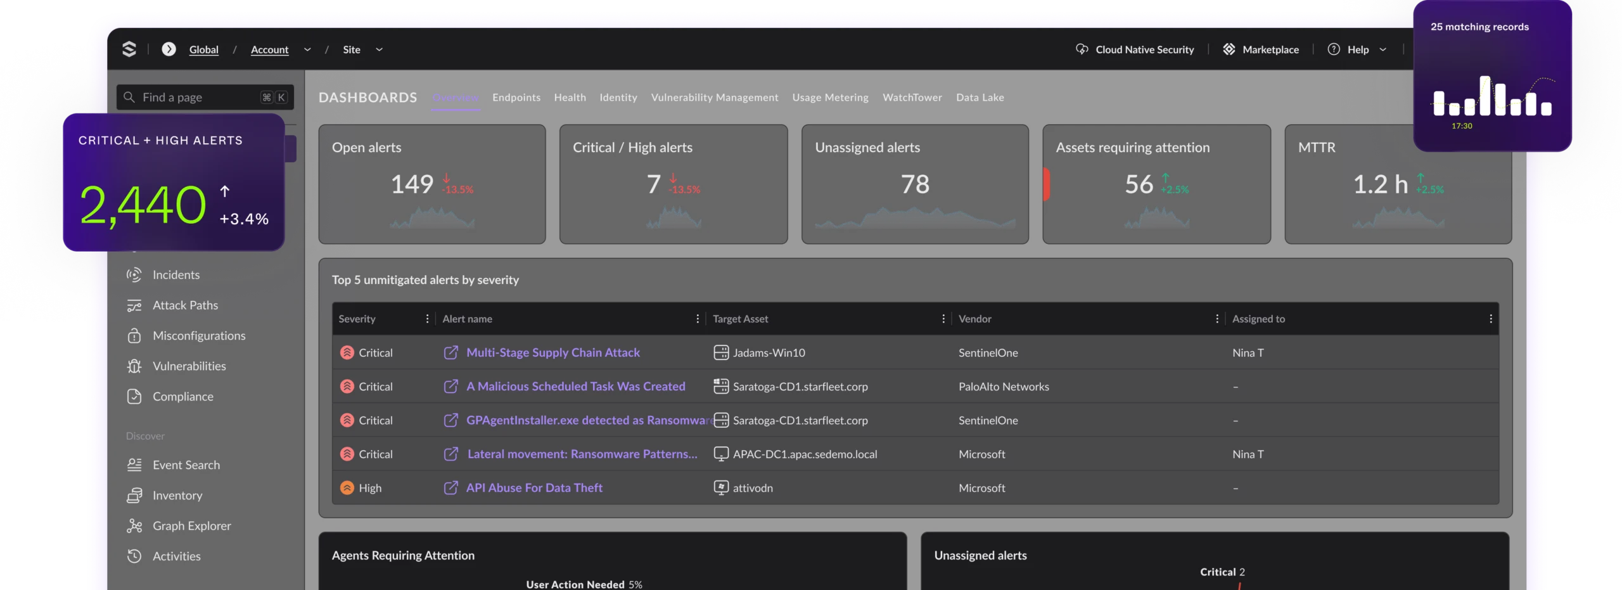This screenshot has width=1622, height=590.
Task: Switch to the WatchTower tab
Action: (x=912, y=98)
